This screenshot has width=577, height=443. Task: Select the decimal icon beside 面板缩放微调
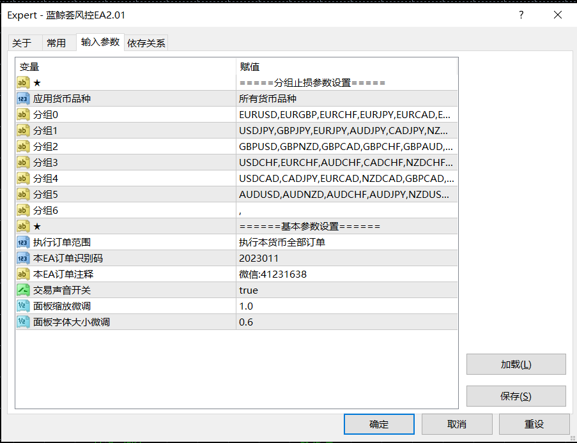point(24,306)
